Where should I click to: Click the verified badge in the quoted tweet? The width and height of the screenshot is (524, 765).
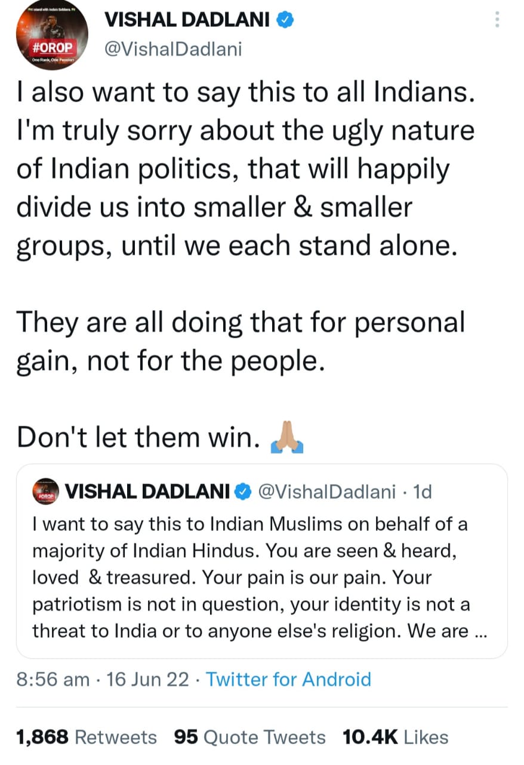point(243,491)
